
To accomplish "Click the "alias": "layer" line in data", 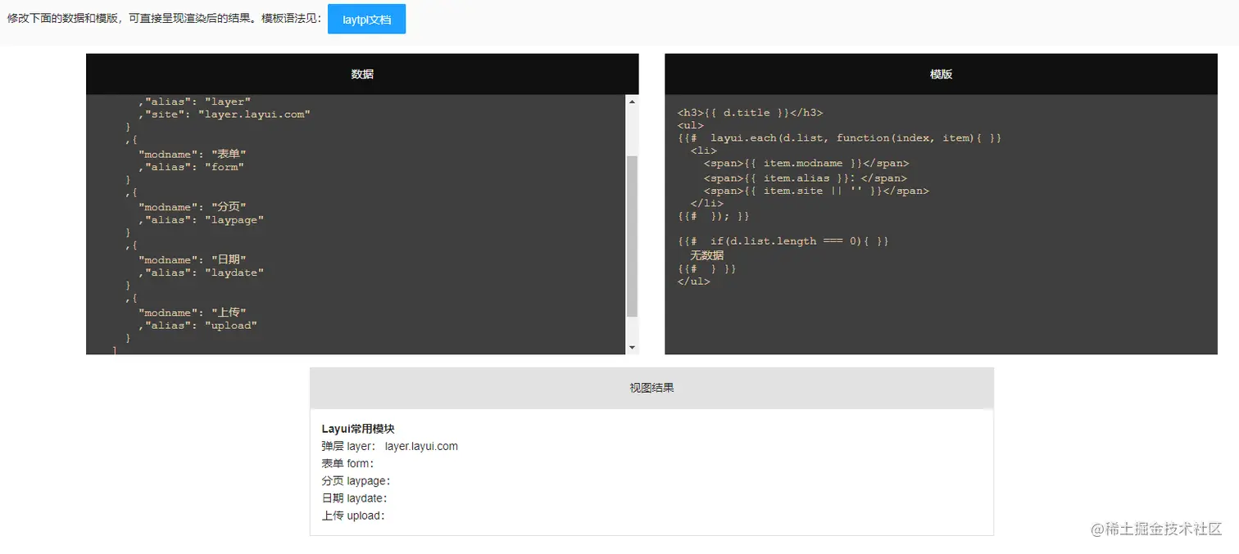I will (x=194, y=101).
